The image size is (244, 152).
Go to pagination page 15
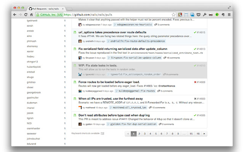[191, 134]
